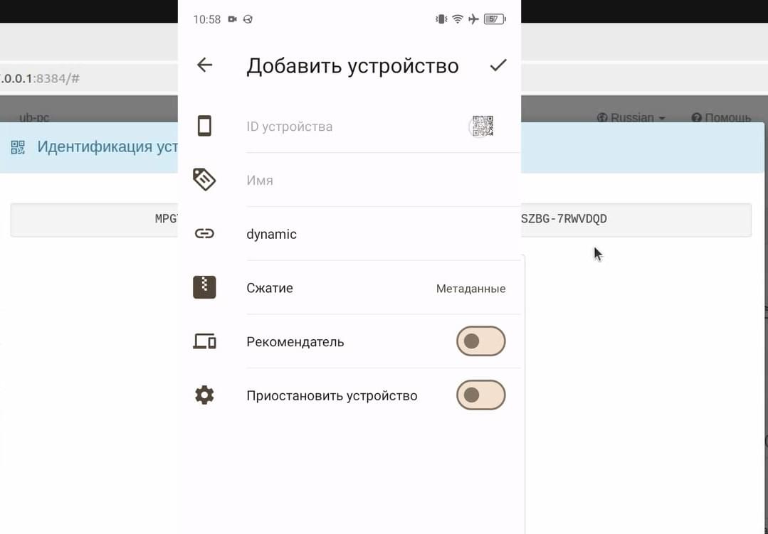This screenshot has width=768, height=534.
Task: Open the Сжатие option showing Метаданные
Action: (376, 288)
